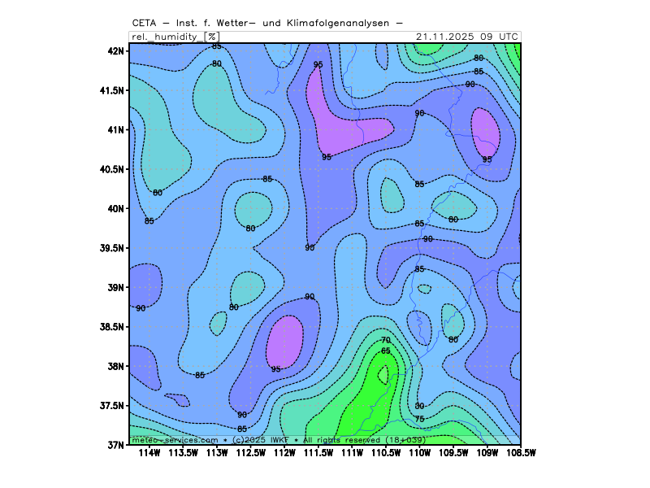Click the 114W longitude axis label
Image resolution: width=650 pixels, height=488 pixels.
click(x=149, y=453)
